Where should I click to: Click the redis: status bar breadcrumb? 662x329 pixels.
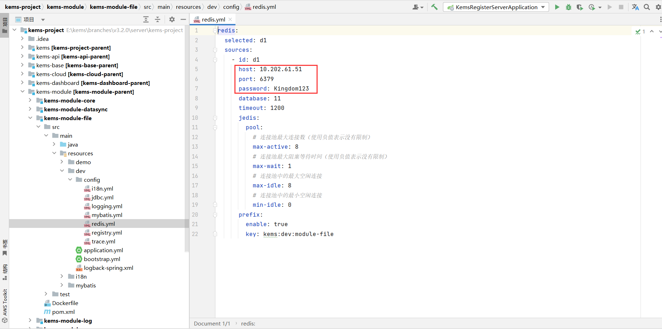[x=248, y=323]
